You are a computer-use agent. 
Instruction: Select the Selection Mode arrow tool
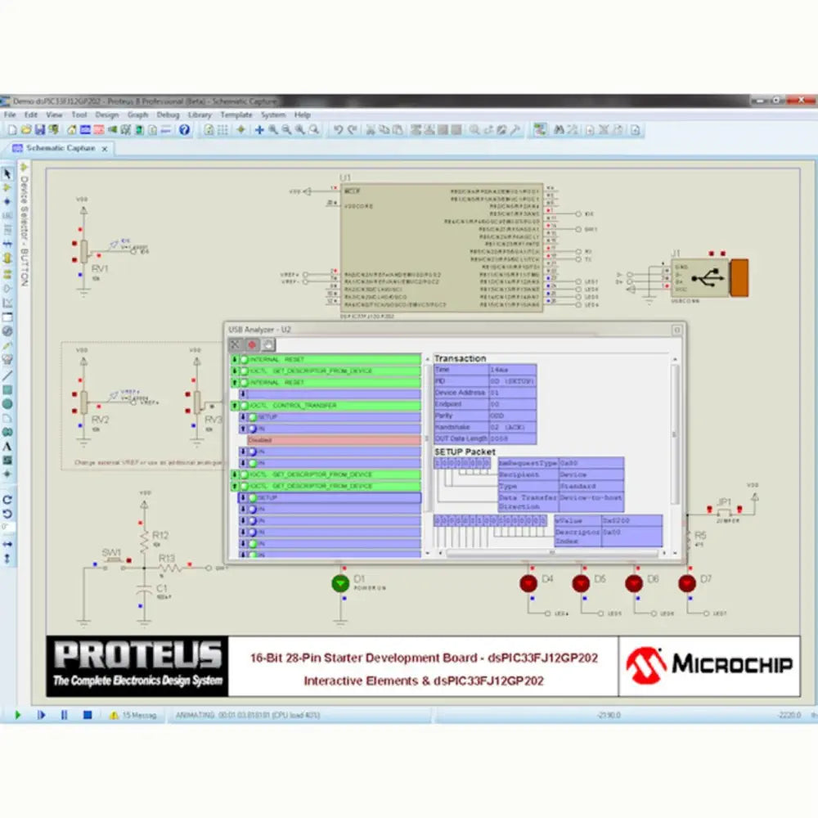[7, 173]
